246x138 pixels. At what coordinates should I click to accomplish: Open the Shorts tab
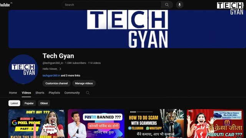(x=40, y=93)
